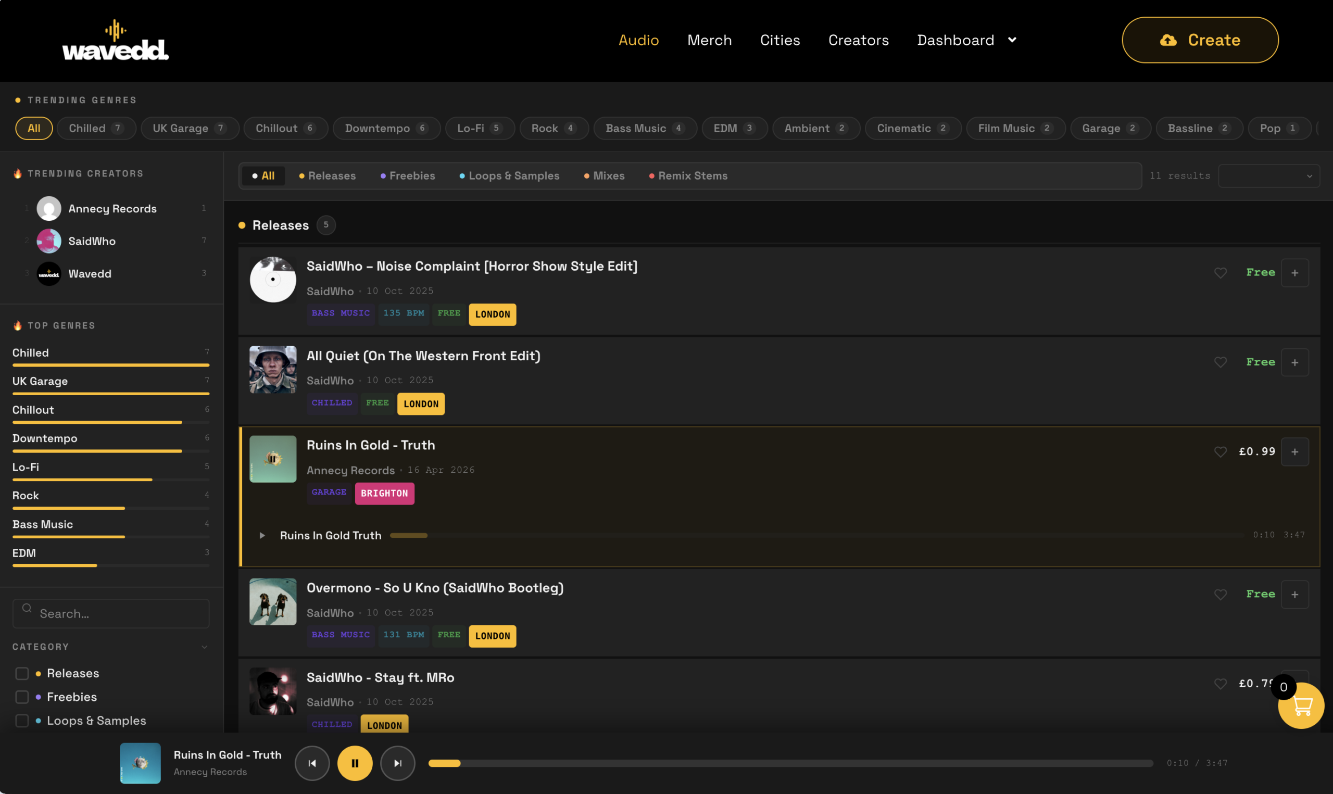Open SaidWho creator avatar

coord(48,241)
